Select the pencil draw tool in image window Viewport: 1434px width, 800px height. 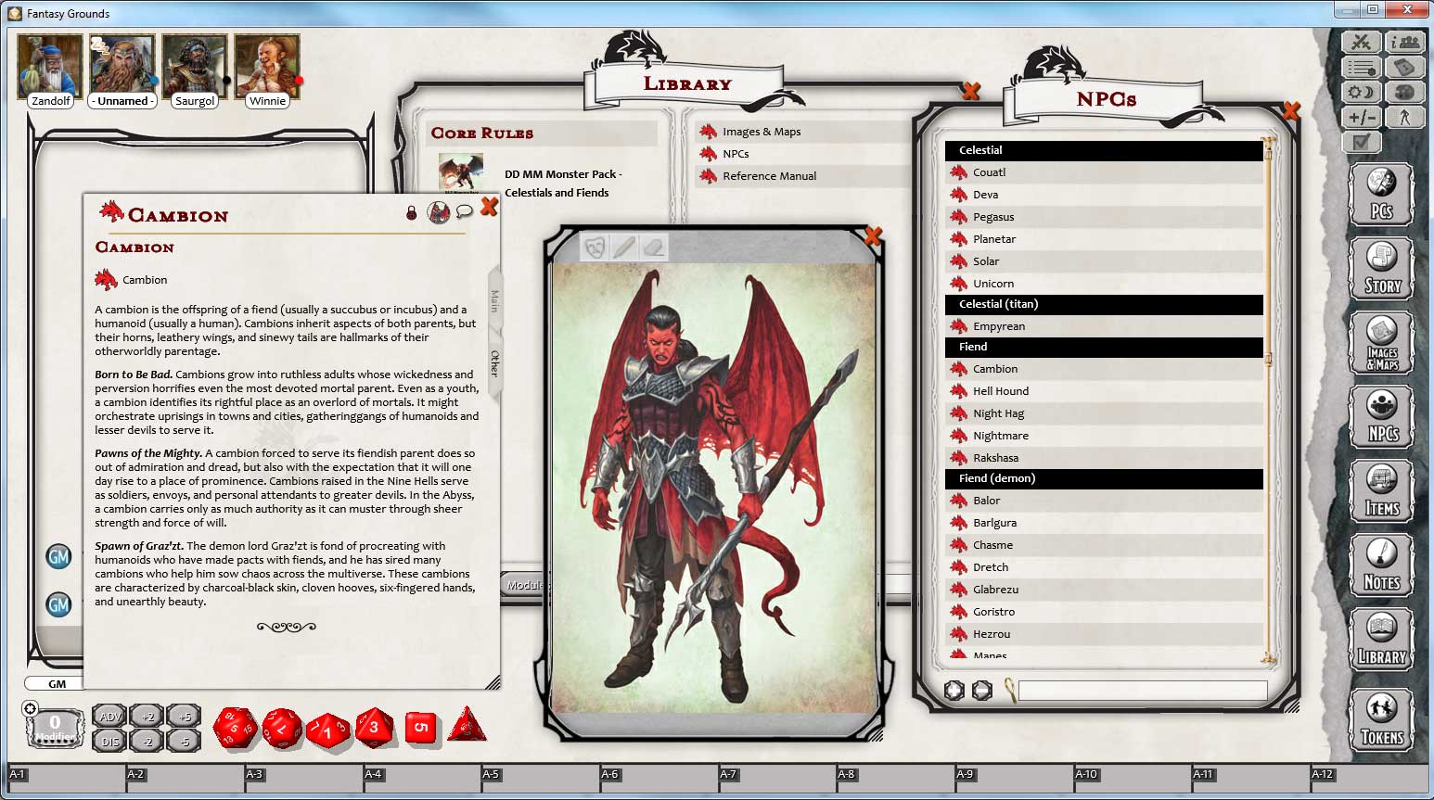tap(623, 247)
